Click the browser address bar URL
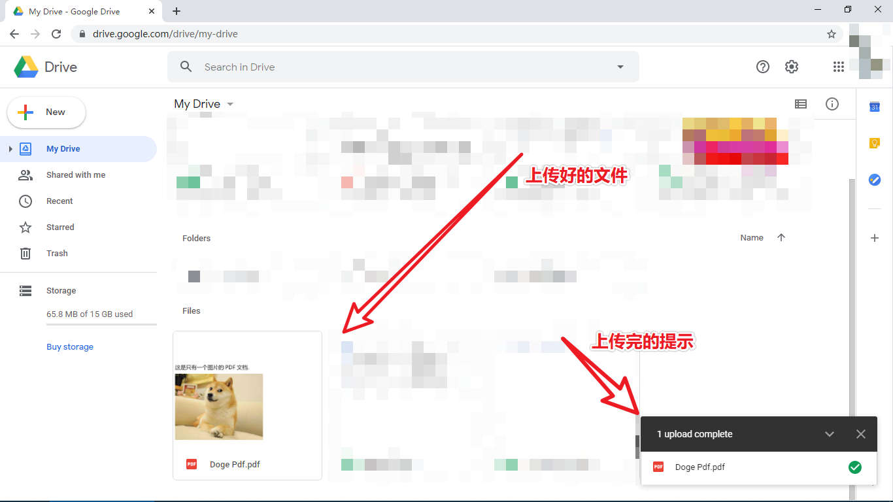 click(x=165, y=34)
